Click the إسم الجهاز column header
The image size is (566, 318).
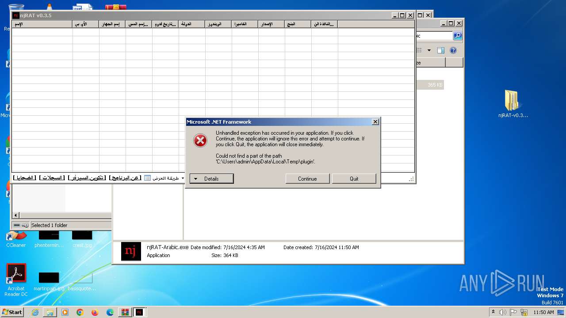click(112, 24)
